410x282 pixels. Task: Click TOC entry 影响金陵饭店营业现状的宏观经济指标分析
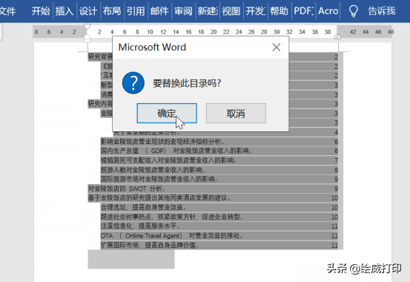(162, 142)
